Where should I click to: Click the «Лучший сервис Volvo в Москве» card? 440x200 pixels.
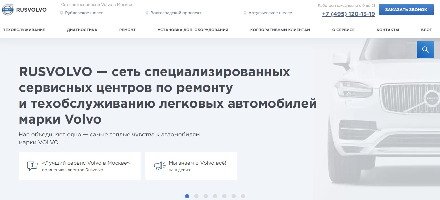80,166
